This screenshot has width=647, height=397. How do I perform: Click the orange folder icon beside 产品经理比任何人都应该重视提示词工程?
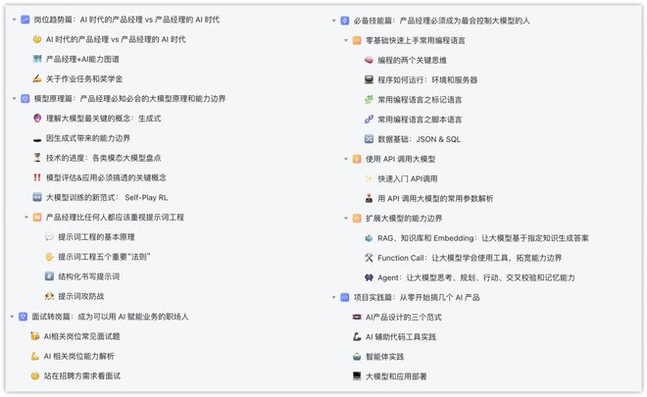[37, 217]
